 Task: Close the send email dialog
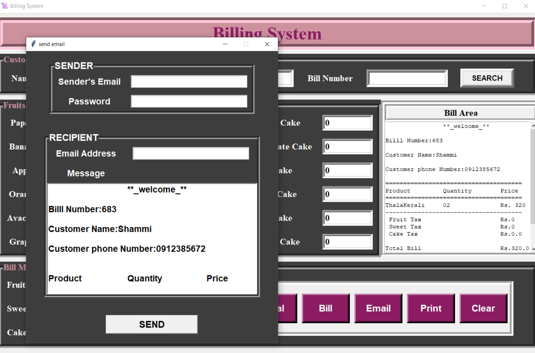click(x=267, y=44)
